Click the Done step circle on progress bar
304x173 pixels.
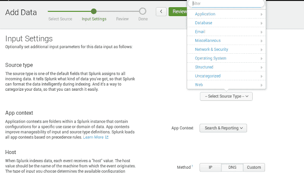point(142,11)
